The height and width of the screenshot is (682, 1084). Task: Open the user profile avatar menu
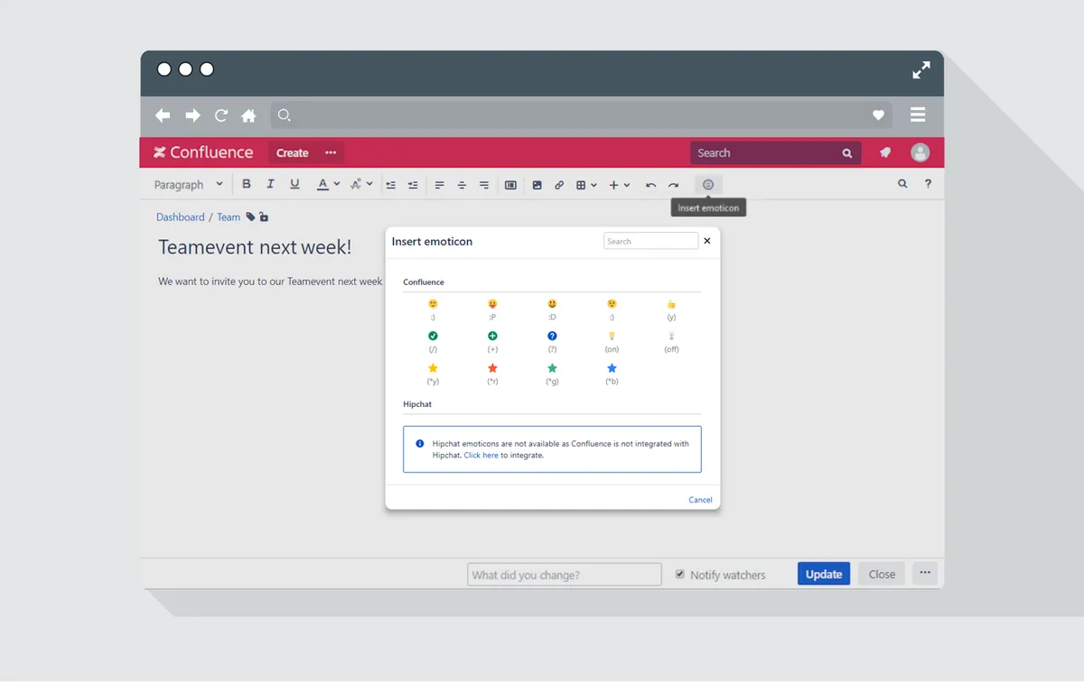pos(920,152)
